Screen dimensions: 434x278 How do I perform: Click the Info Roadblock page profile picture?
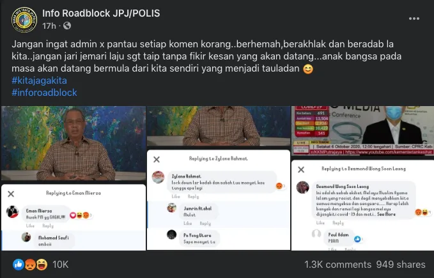[24, 20]
